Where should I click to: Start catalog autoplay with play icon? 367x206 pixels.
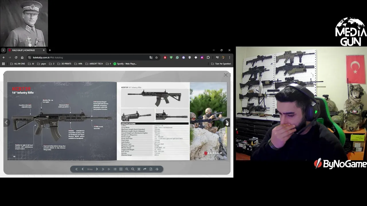[x=109, y=169]
